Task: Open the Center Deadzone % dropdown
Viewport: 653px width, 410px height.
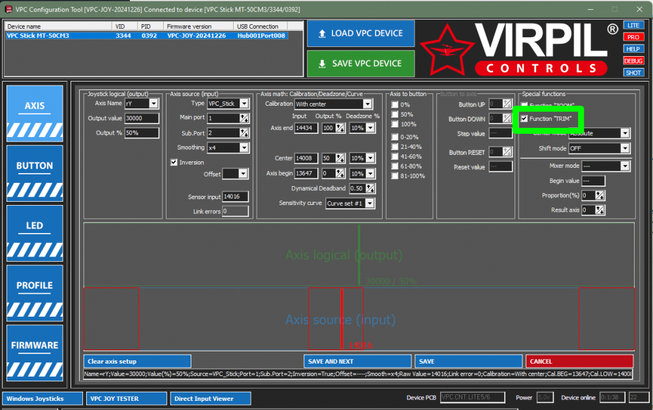Action: tap(370, 158)
